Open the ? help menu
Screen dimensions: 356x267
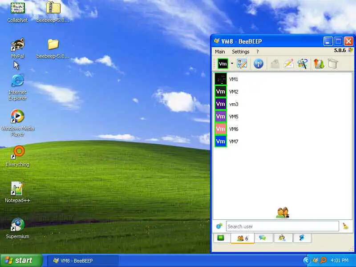coord(258,52)
